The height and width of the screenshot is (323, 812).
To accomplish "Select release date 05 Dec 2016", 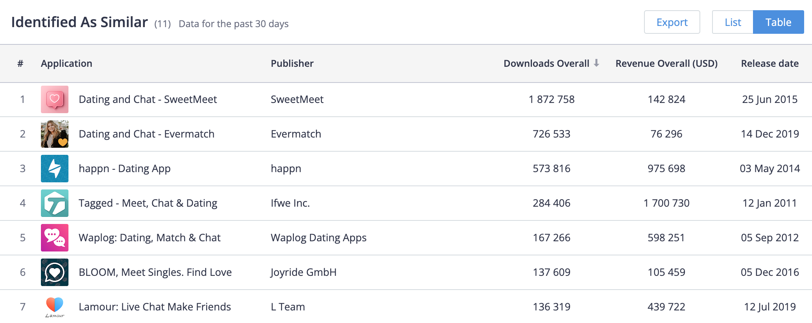I will [x=770, y=272].
